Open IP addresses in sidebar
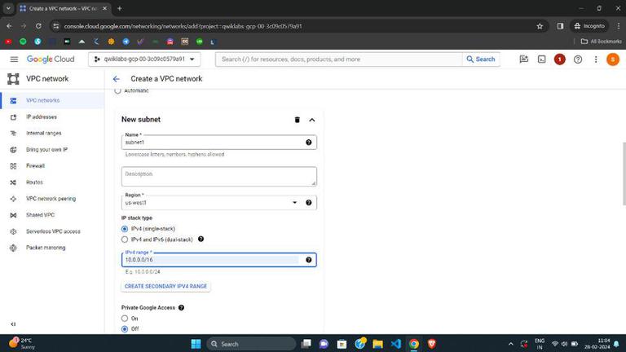 pos(52,117)
